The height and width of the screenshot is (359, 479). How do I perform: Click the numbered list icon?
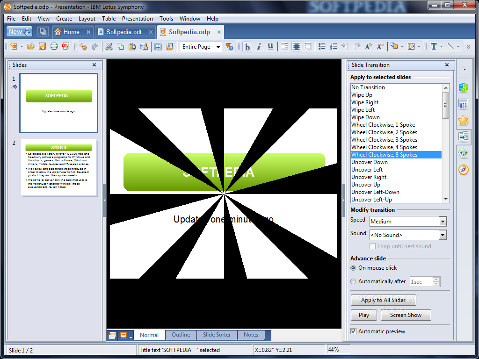pos(333,46)
